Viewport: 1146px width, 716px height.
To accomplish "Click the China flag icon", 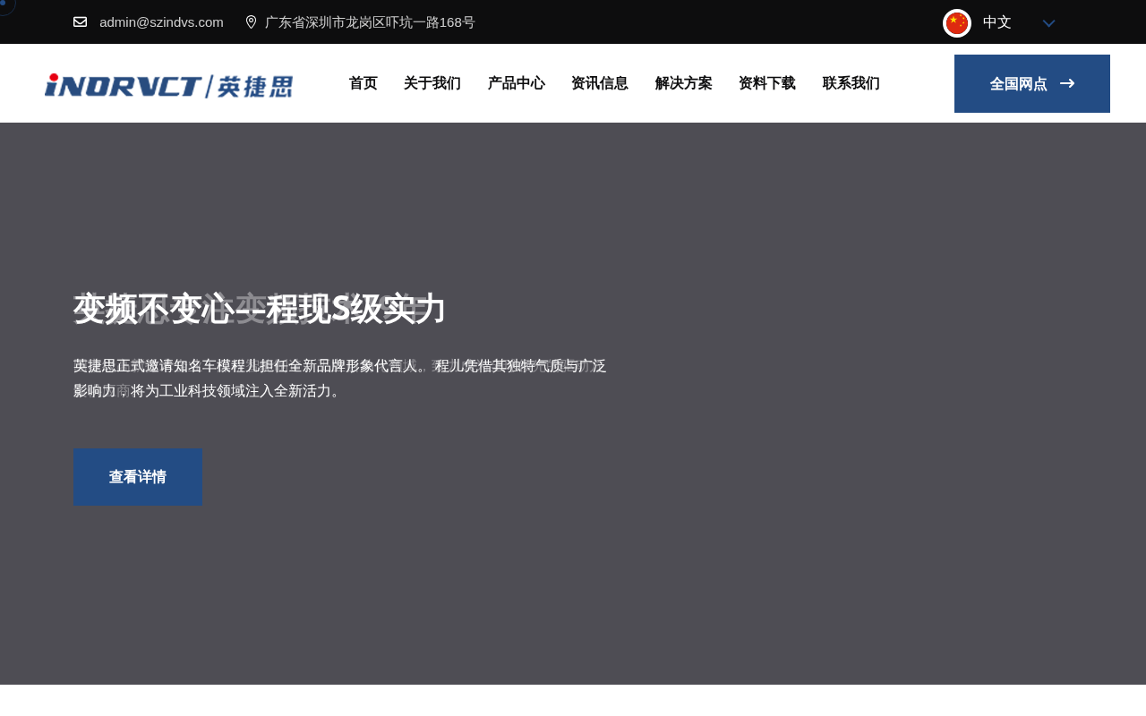I will (x=957, y=23).
